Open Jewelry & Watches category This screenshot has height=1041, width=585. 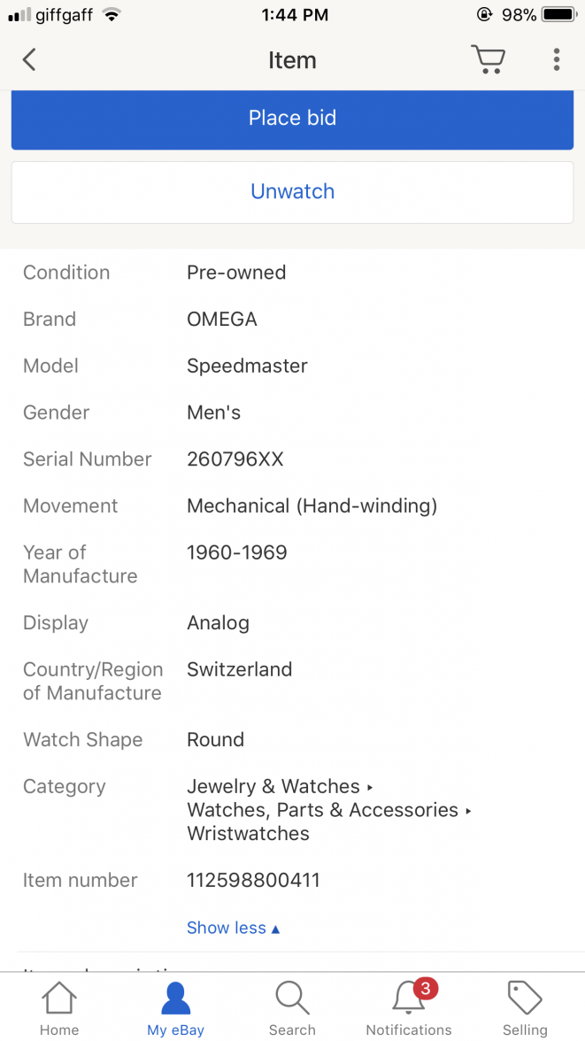coord(273,786)
